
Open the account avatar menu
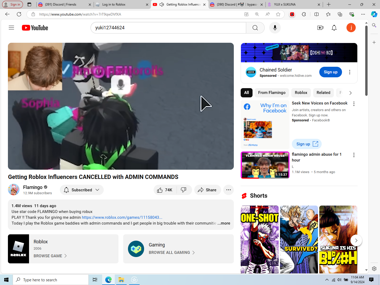pyautogui.click(x=351, y=28)
